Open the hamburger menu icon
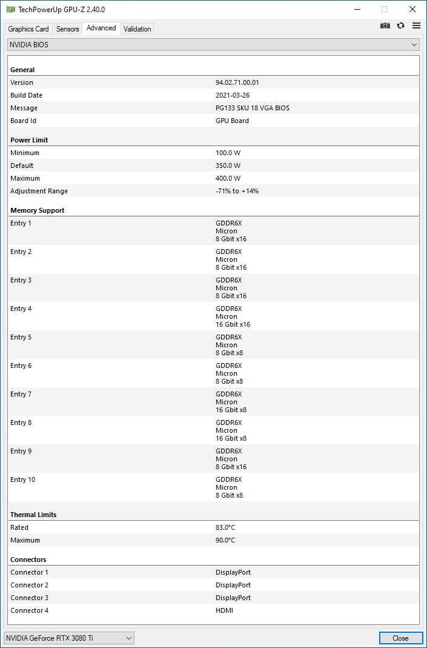Viewport: 427px width, 648px height. pyautogui.click(x=416, y=25)
